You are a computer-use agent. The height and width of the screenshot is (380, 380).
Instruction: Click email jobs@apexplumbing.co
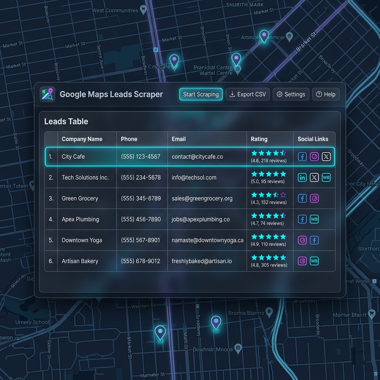[201, 219]
